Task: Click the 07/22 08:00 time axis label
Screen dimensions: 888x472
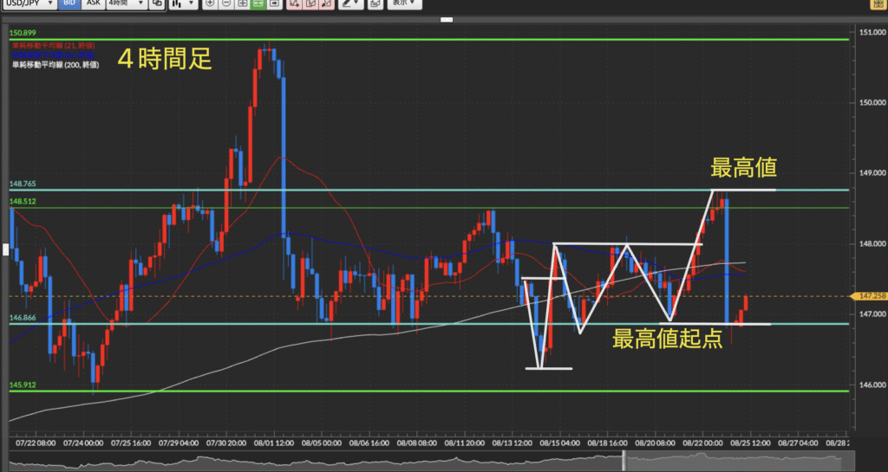Action: [x=35, y=443]
